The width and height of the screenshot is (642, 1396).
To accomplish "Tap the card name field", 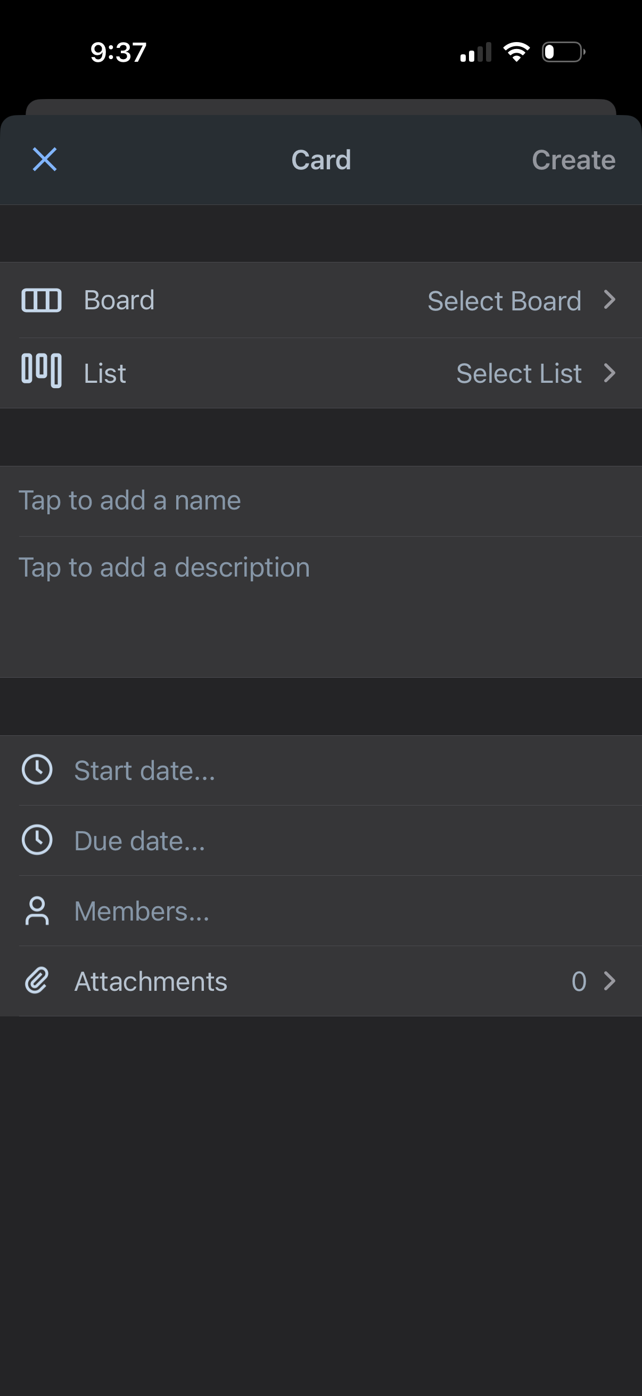I will click(x=319, y=500).
